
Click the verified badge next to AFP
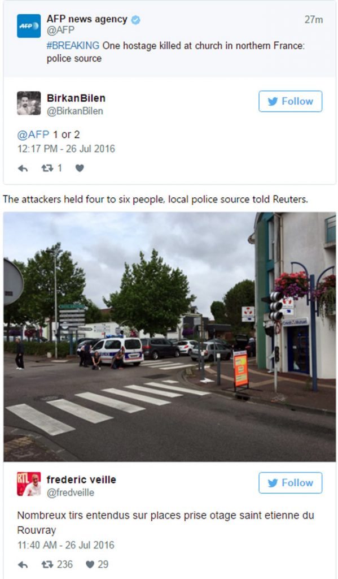[135, 20]
